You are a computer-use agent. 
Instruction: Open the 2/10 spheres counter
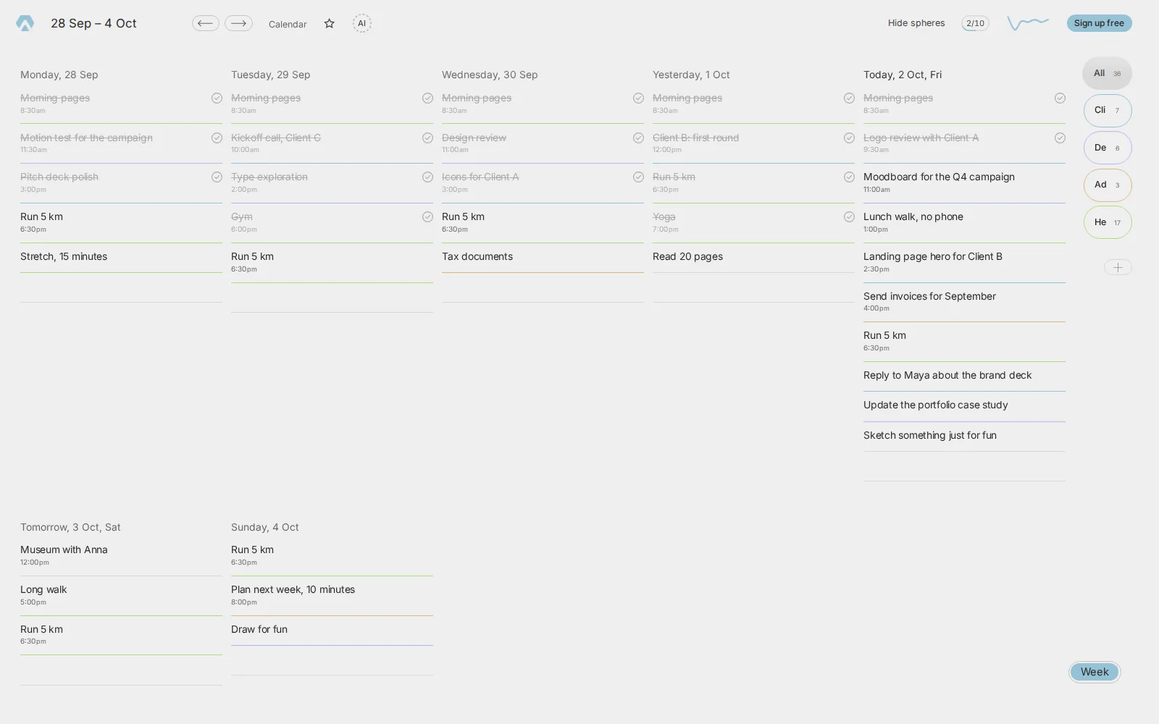point(975,23)
